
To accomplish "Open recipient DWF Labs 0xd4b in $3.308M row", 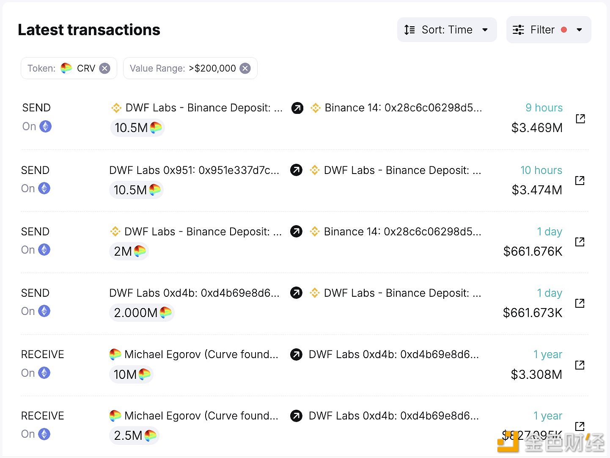I will click(x=394, y=354).
